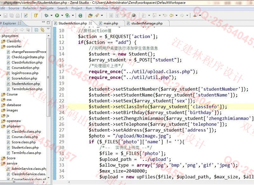Select TermInfo.class.php in the tree
The image size is (254, 185).
[26, 153]
